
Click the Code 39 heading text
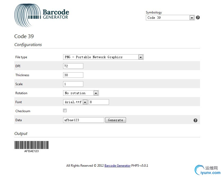(24, 36)
